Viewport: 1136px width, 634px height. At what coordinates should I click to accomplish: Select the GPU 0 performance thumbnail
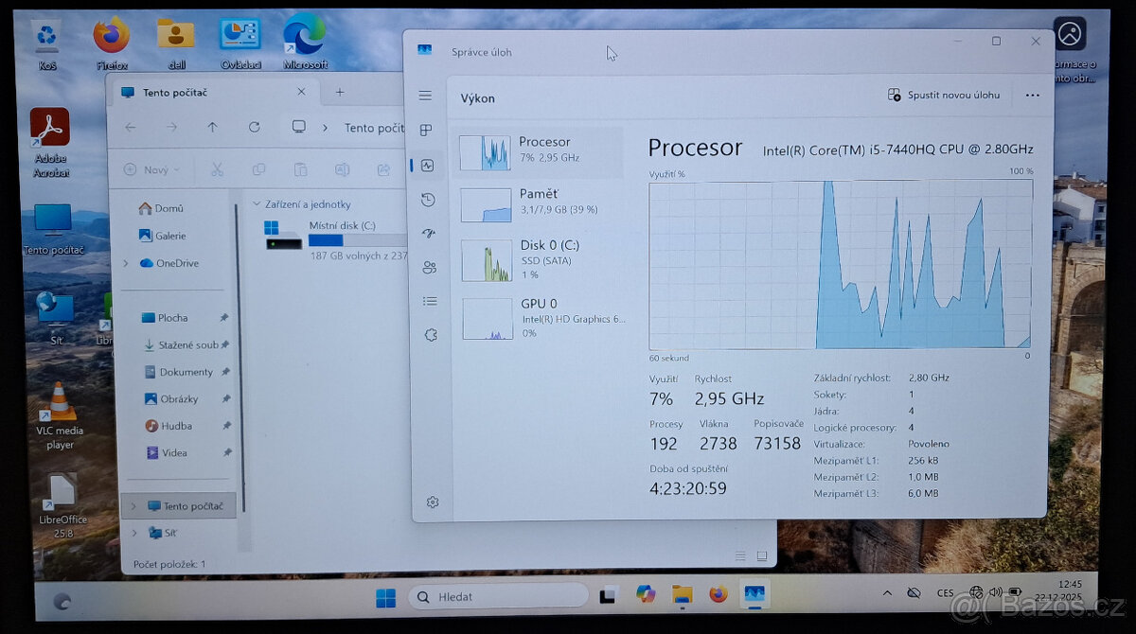[486, 318]
